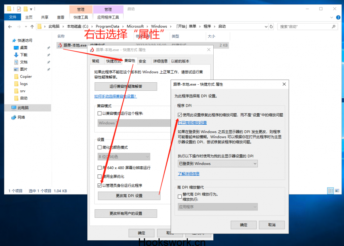This screenshot has height=246, width=344.
Task: Open the 查看 ribbon tab
Action: click(x=60, y=17)
